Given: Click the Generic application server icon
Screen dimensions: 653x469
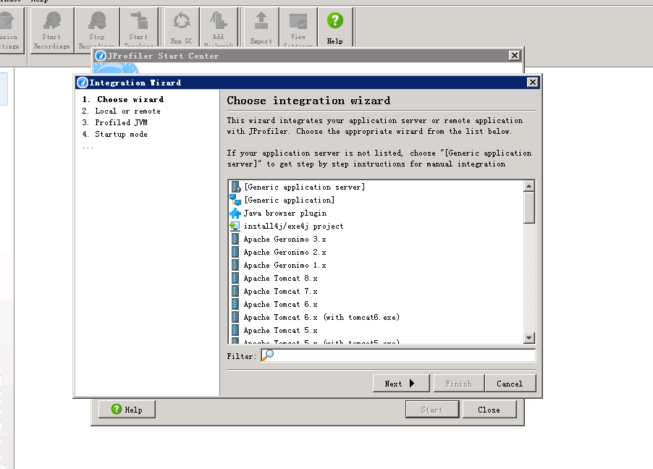Looking at the screenshot, I should pos(236,187).
